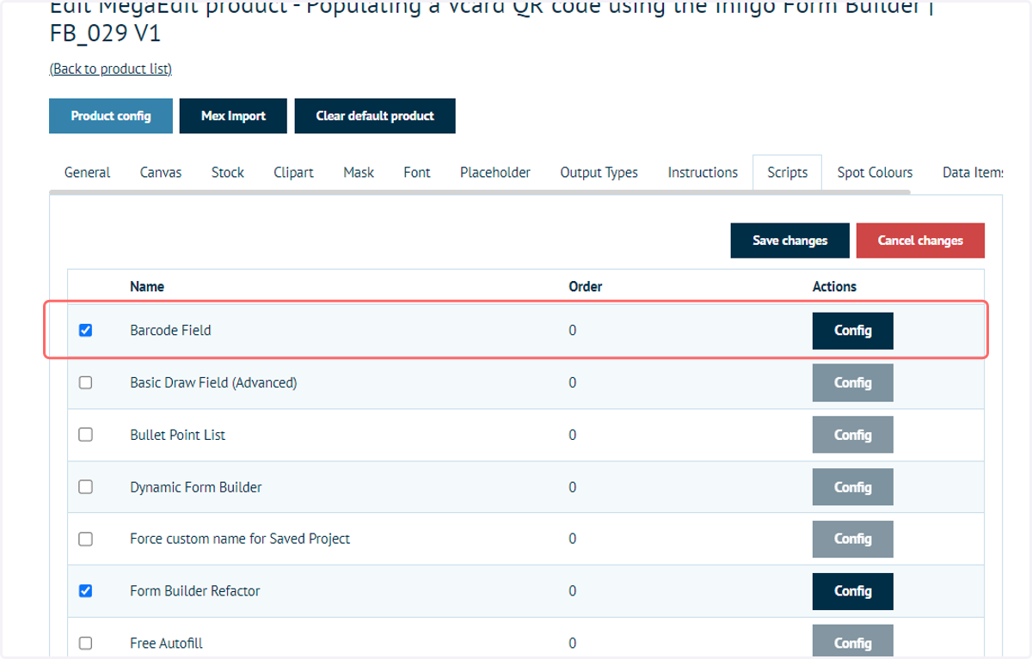Open Config for Force custom name row
Screen dimensions: 1032x659
pos(853,539)
